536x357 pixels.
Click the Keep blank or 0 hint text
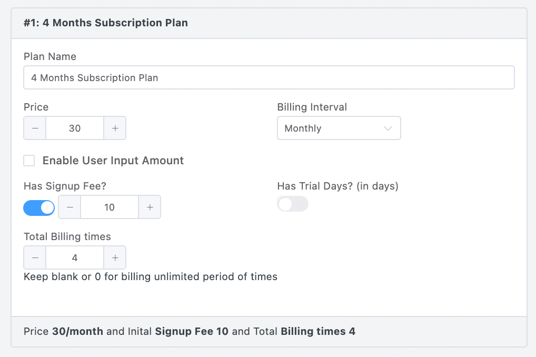point(151,276)
